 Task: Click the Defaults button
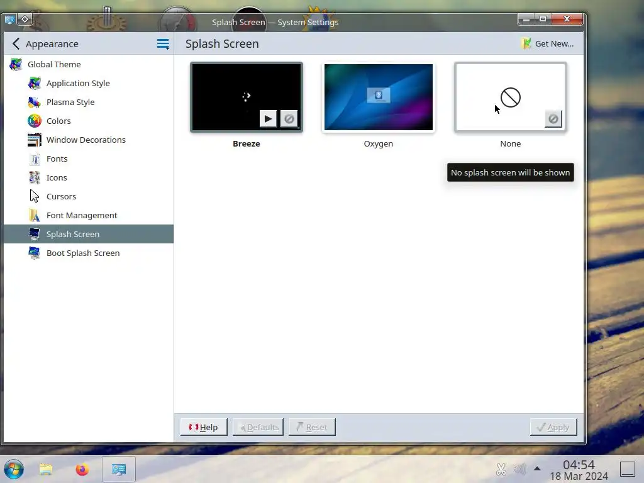click(x=258, y=427)
